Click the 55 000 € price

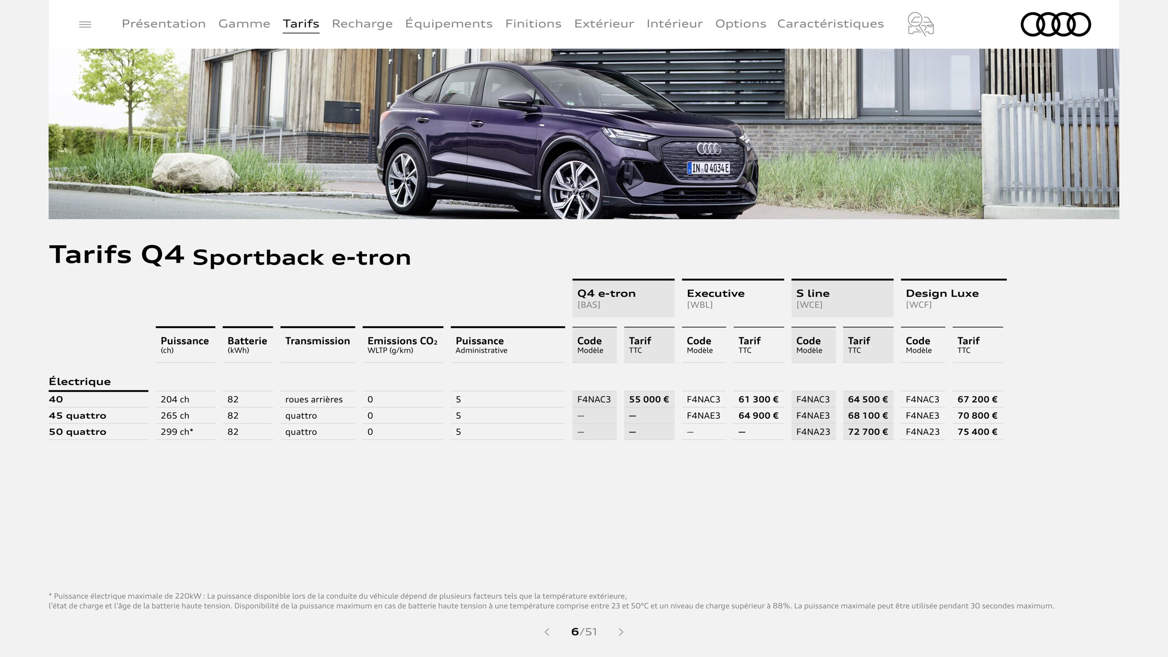pyautogui.click(x=649, y=399)
